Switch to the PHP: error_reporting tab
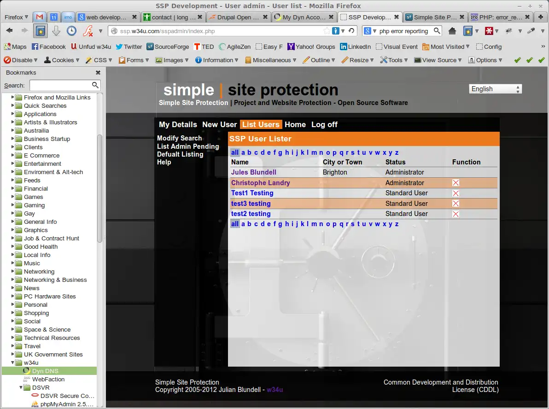The height and width of the screenshot is (409, 549). tap(500, 17)
